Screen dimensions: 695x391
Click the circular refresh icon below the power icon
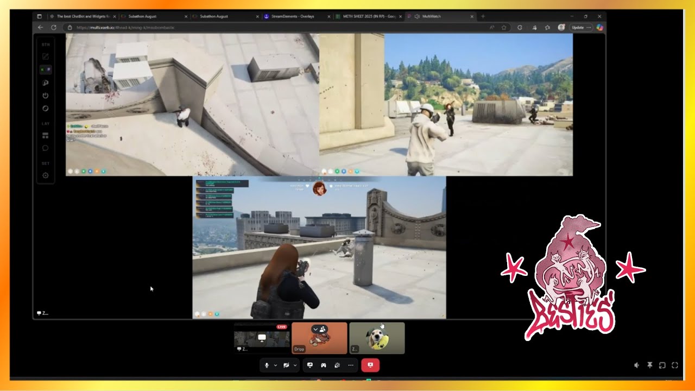click(x=46, y=109)
